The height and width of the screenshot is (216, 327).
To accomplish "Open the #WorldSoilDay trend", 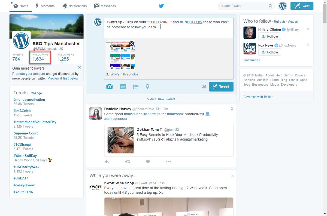I will pyautogui.click(x=25, y=156).
